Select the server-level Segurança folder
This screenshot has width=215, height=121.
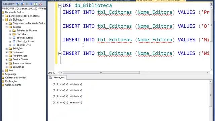point(11,74)
